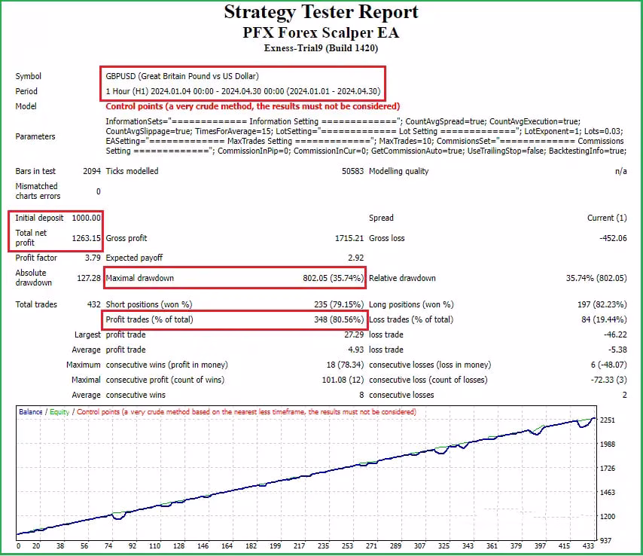Click the largest profit trade value 27.29
This screenshot has height=556, width=643.
tap(354, 335)
